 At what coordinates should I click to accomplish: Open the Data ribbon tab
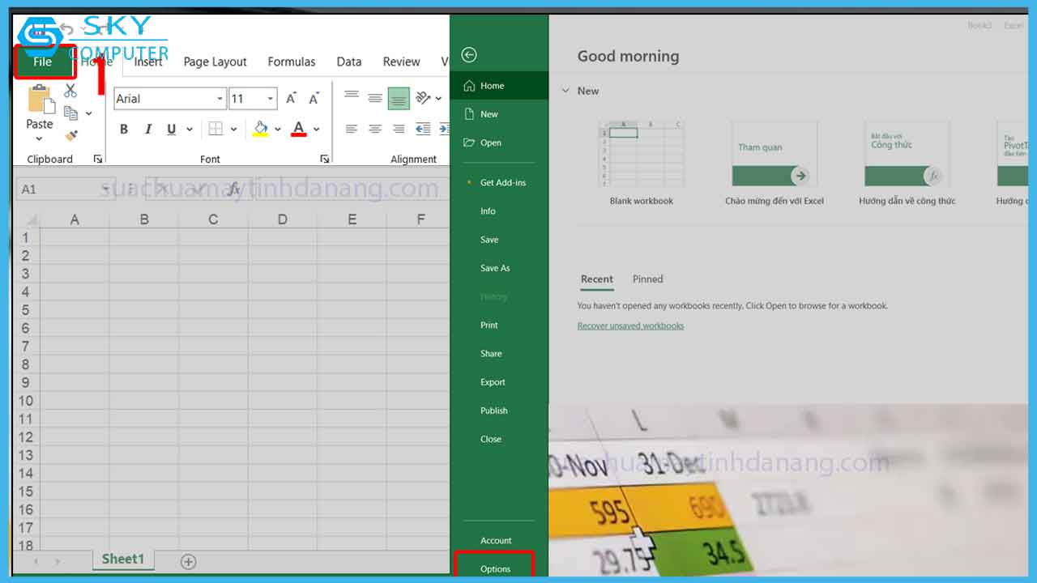(x=349, y=62)
